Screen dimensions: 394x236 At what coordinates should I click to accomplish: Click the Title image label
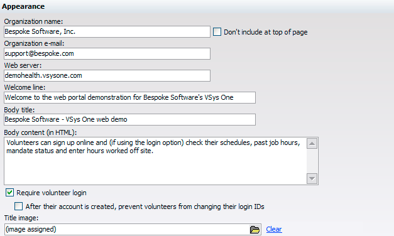pos(21,218)
